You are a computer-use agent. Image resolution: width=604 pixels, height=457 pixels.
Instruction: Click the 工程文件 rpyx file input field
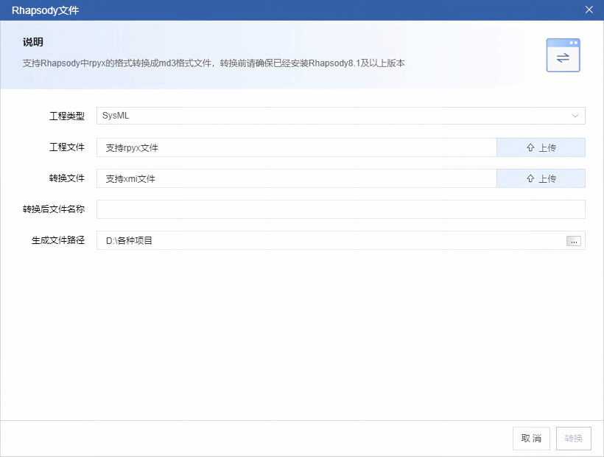[x=296, y=147]
